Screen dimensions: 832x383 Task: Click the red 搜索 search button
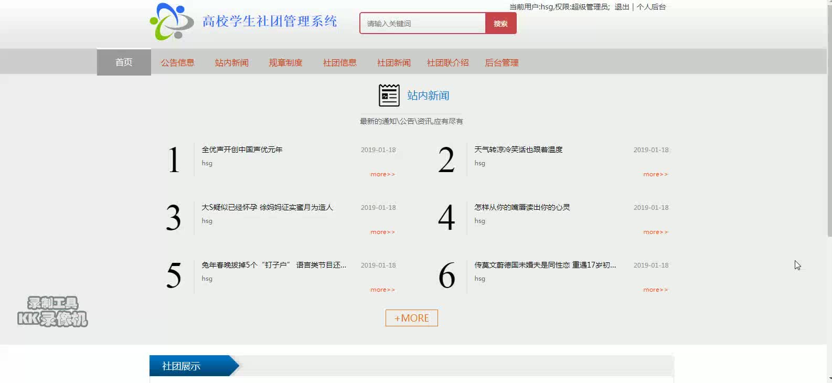pos(501,24)
